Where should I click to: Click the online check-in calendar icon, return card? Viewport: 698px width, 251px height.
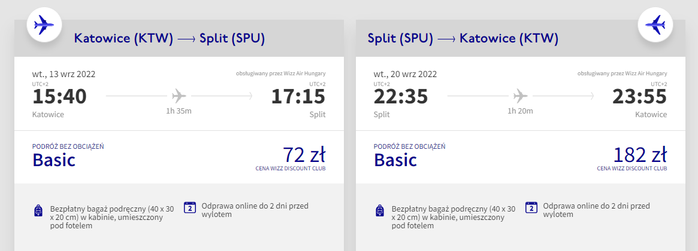click(531, 207)
